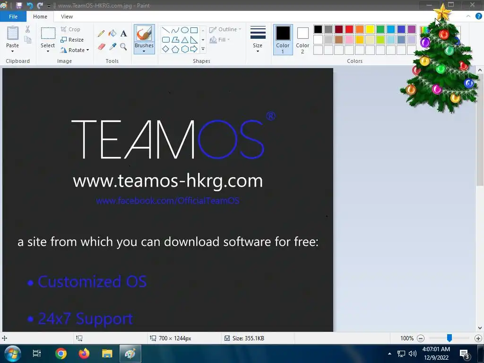Select the Pencil tool
Image resolution: width=484 pixels, height=363 pixels.
[x=101, y=34]
